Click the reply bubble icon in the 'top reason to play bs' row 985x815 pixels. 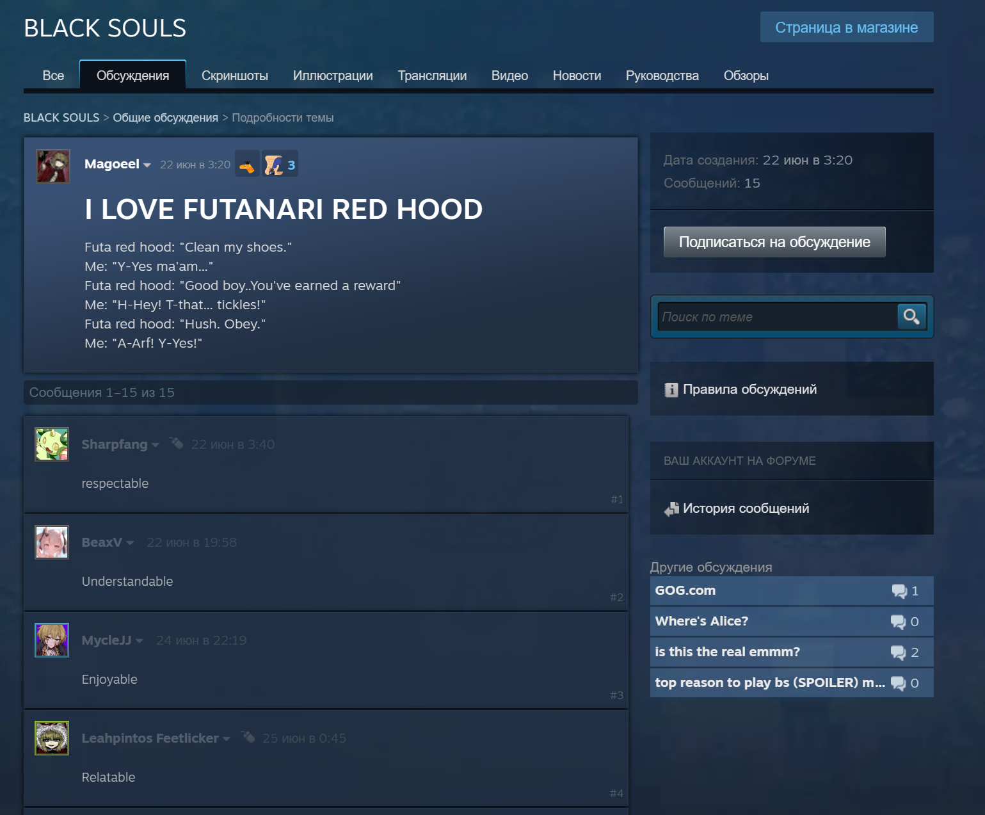(898, 683)
